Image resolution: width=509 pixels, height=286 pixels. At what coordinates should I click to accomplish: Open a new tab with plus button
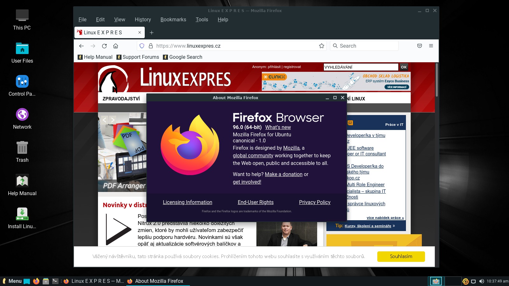click(x=152, y=32)
